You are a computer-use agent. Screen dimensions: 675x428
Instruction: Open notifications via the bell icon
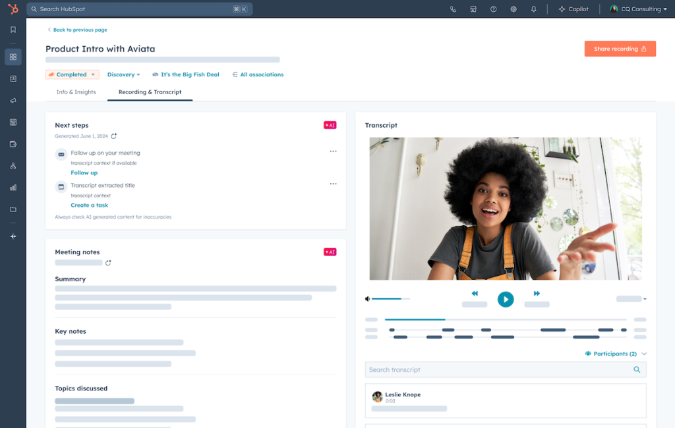click(x=533, y=9)
